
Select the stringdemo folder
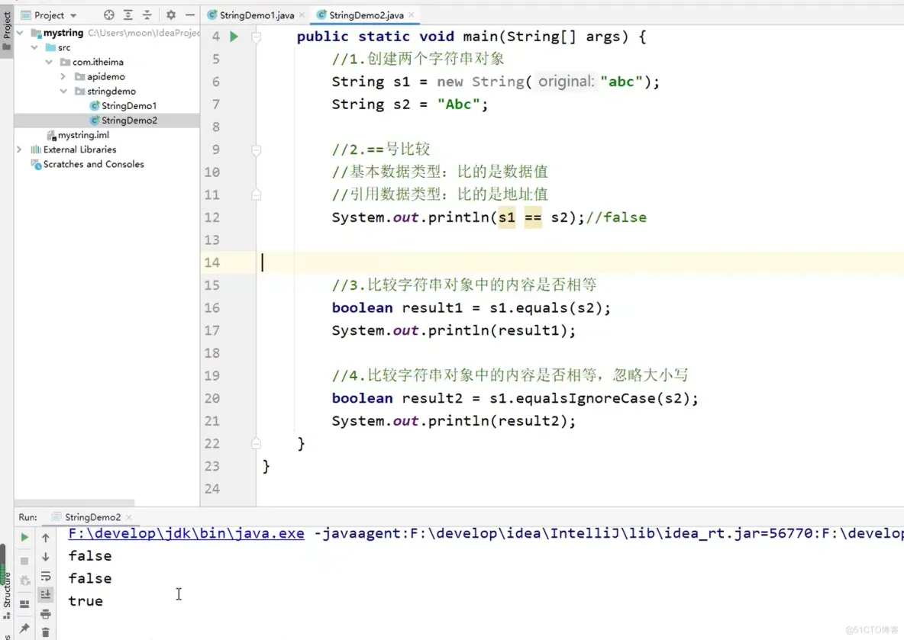pyautogui.click(x=111, y=91)
